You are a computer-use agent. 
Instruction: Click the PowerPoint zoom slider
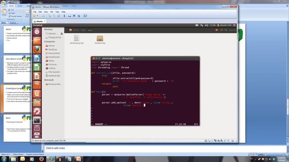(x=274, y=154)
